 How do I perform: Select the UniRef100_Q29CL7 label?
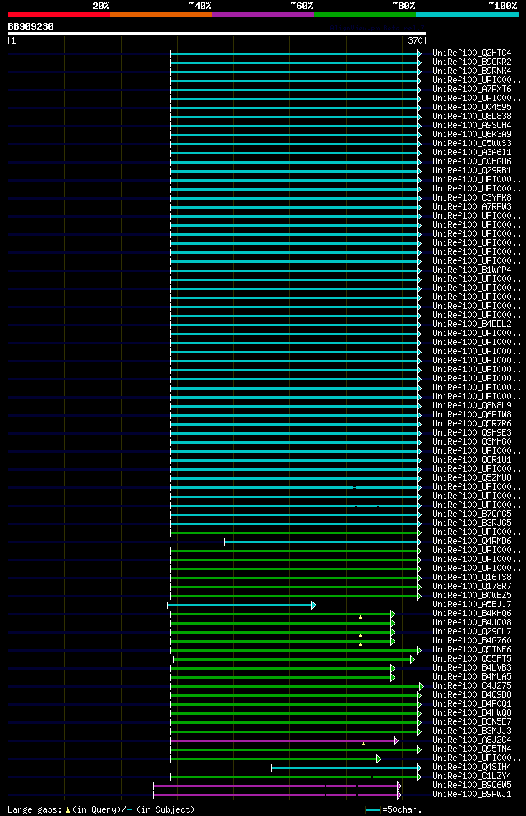472,632
